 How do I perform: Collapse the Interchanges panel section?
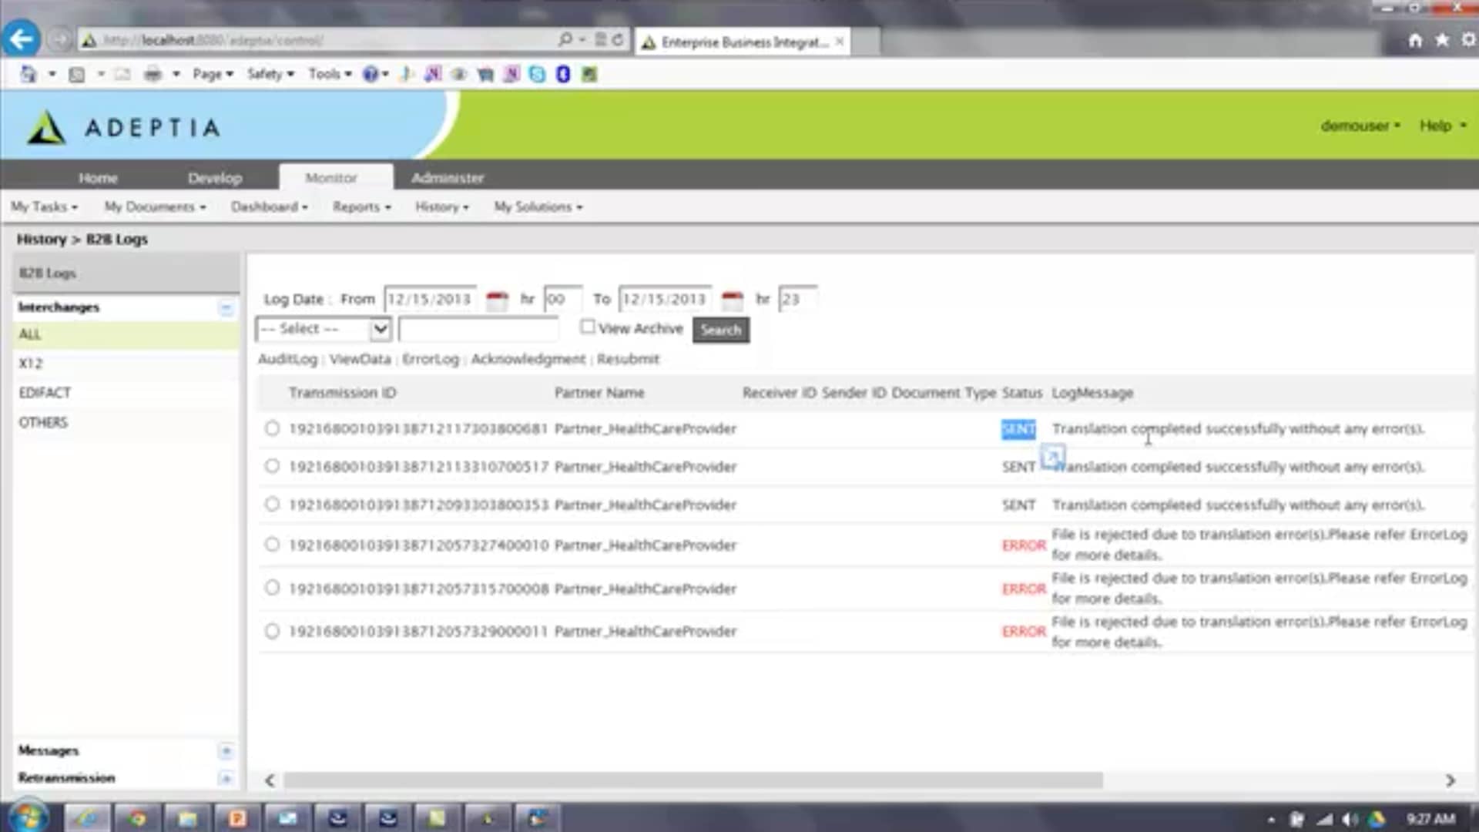226,308
